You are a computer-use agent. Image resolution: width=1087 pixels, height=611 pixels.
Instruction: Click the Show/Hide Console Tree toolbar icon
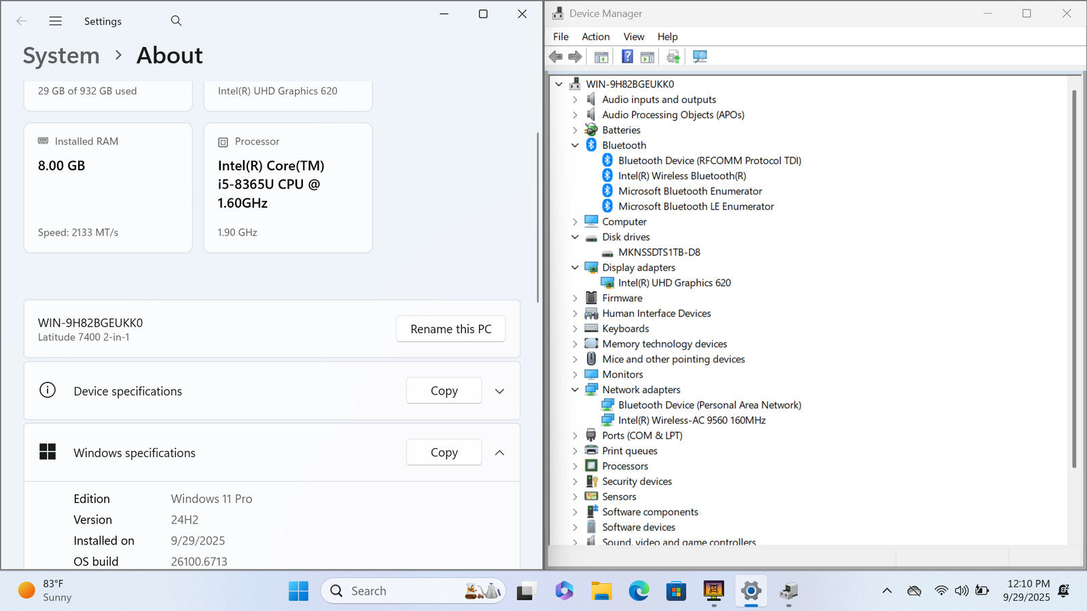(x=601, y=57)
